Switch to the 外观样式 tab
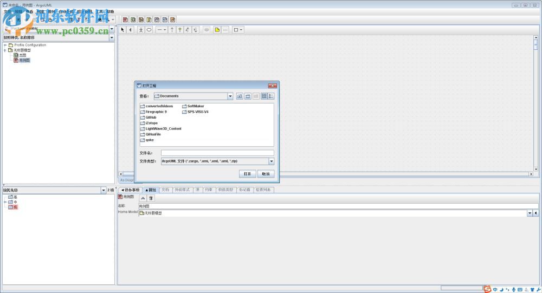542x293 pixels. tap(182, 190)
